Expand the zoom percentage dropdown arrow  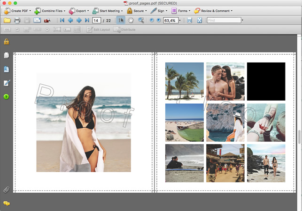point(180,20)
